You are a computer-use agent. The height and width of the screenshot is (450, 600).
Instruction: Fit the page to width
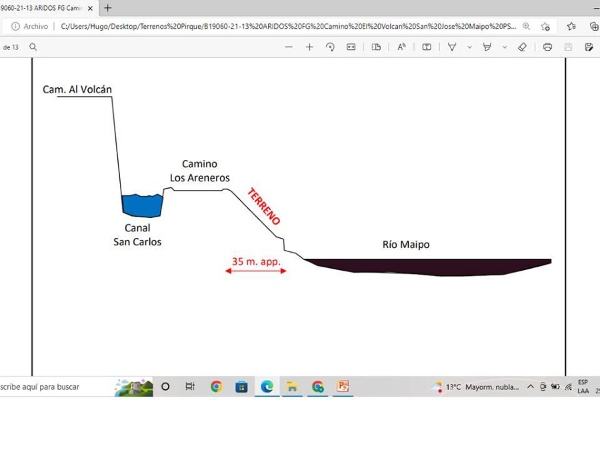(x=351, y=47)
